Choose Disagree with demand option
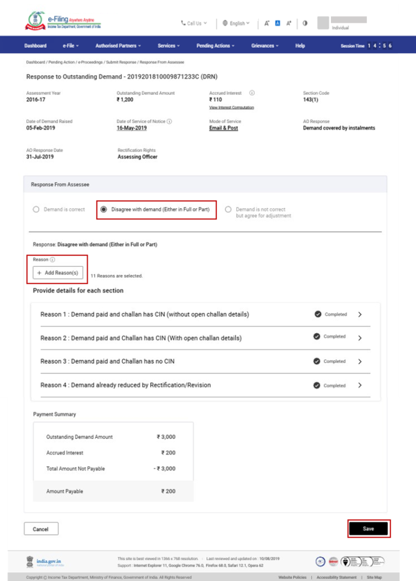Viewport: 416px width, 581px height. (x=102, y=210)
